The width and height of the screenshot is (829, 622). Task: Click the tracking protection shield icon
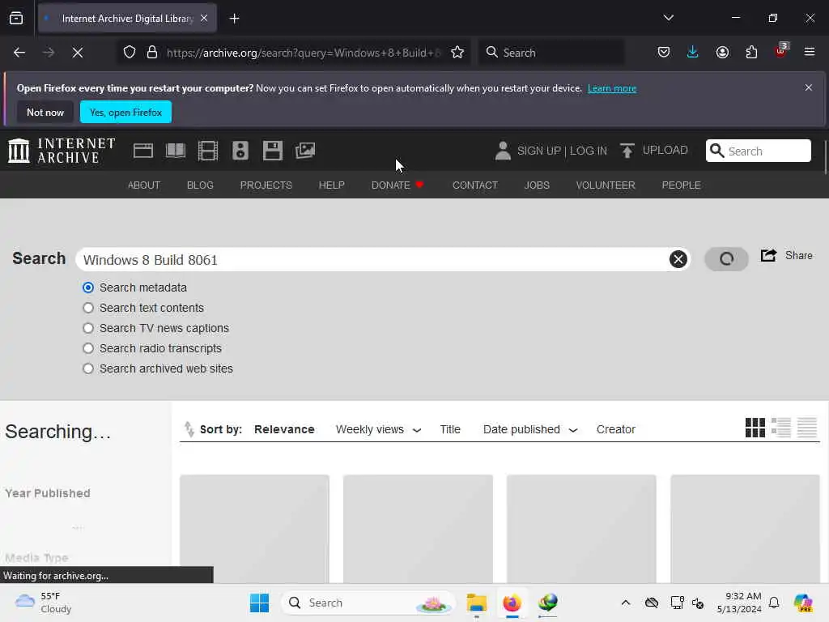pyautogui.click(x=130, y=53)
